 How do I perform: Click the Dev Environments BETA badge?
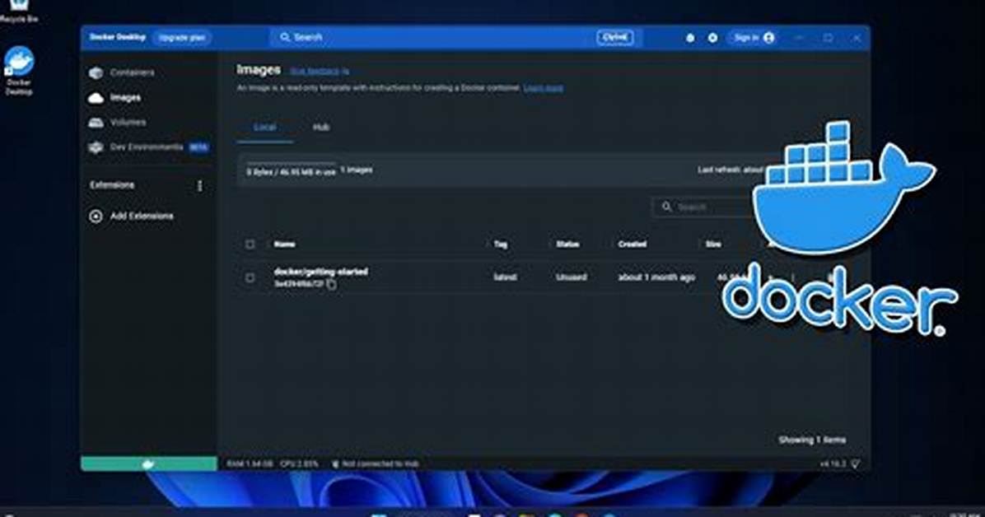point(198,147)
